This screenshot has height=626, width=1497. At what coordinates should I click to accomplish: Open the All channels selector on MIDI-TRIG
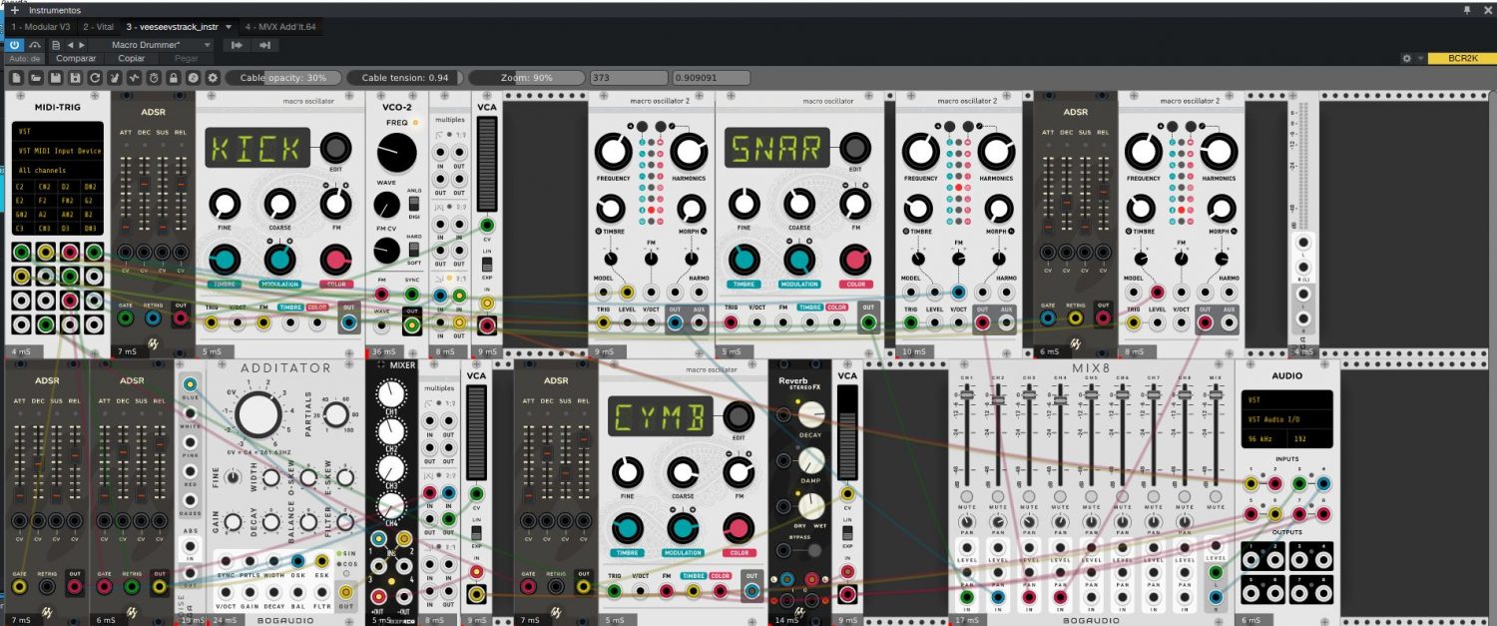point(59,171)
